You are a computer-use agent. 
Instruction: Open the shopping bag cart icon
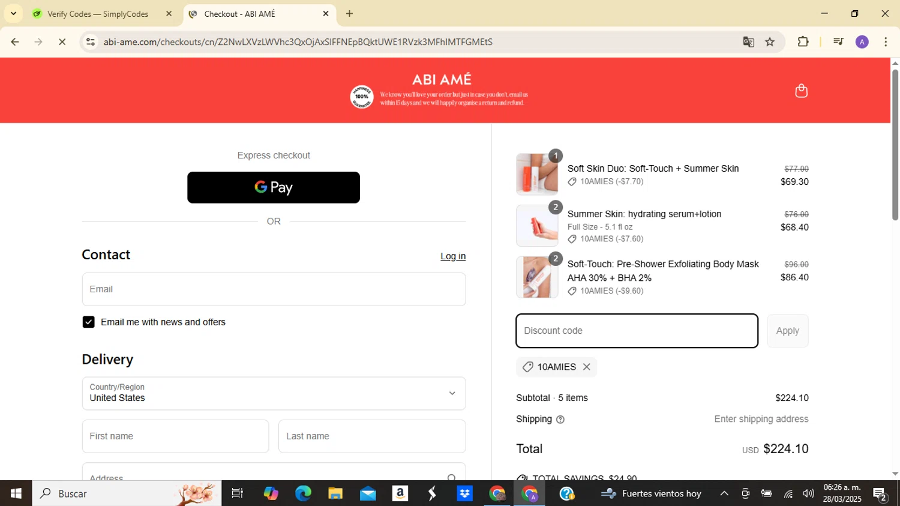(x=801, y=91)
